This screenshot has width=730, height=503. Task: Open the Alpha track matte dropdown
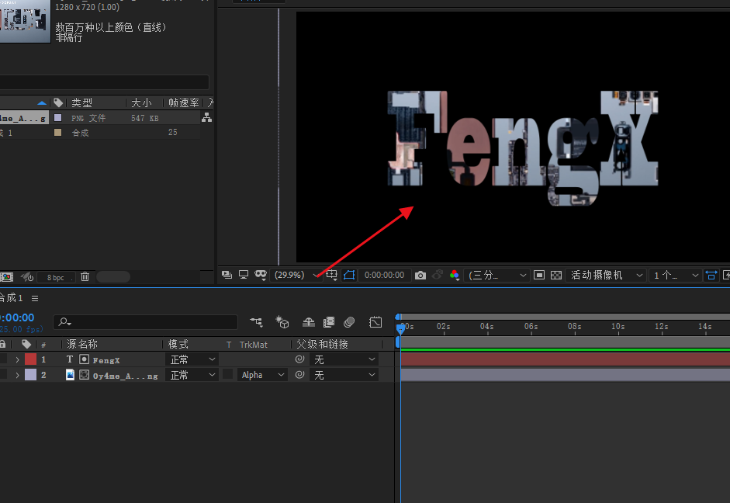263,375
